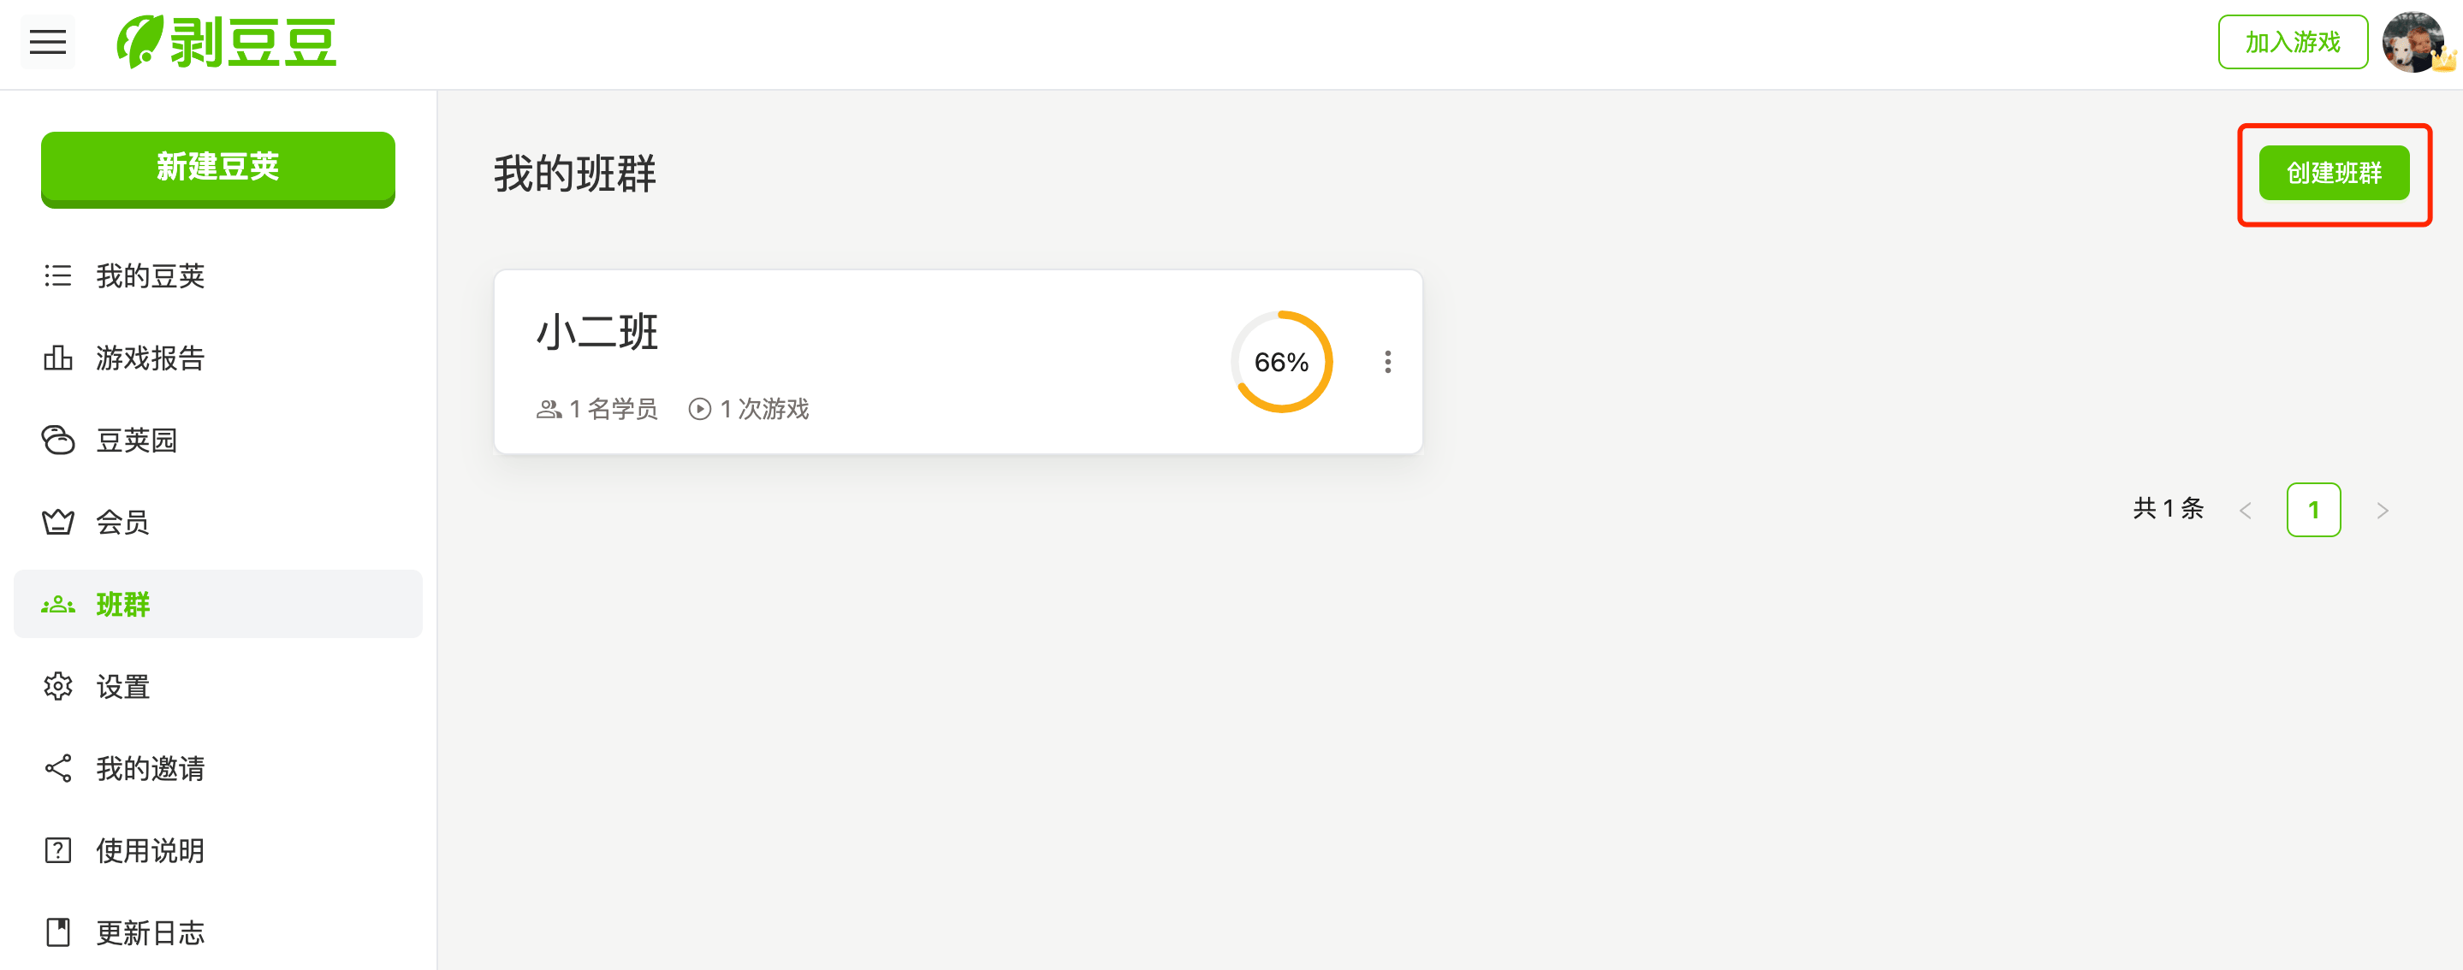
Task: Go to the next page arrow
Action: pyautogui.click(x=2382, y=511)
